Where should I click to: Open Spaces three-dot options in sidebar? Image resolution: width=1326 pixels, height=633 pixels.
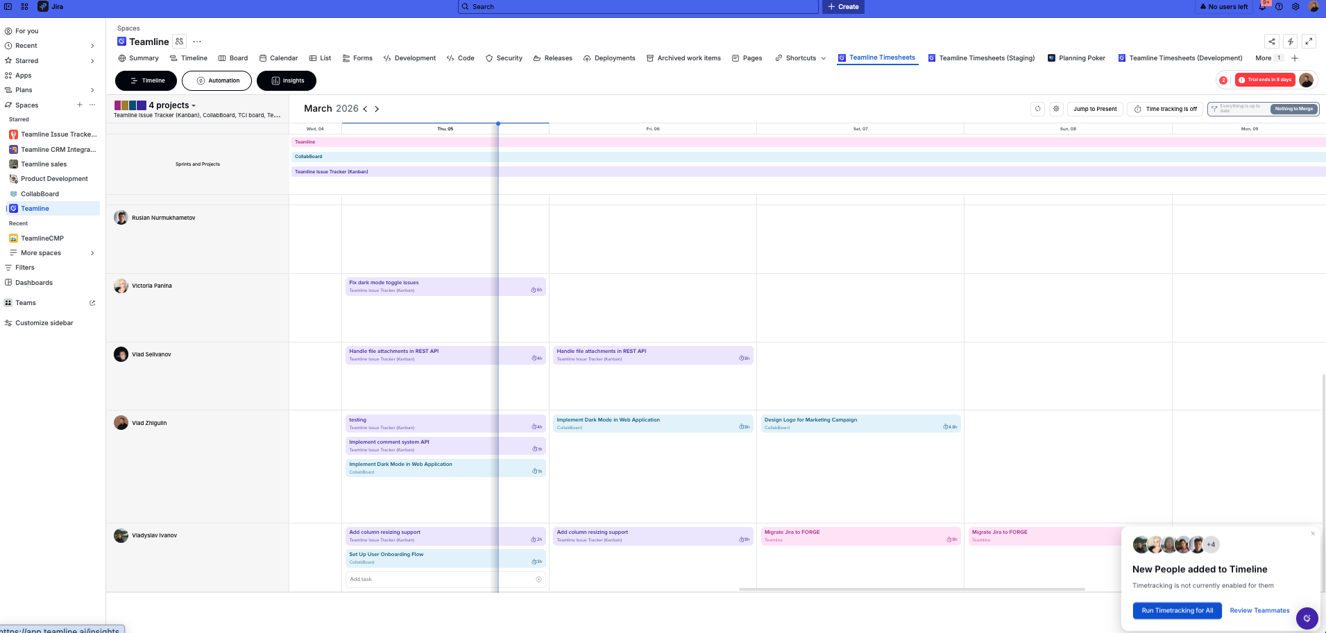point(92,105)
